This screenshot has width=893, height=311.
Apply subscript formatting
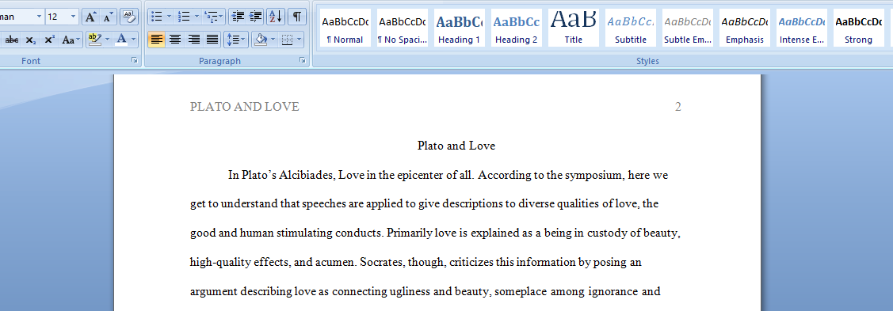[x=31, y=40]
